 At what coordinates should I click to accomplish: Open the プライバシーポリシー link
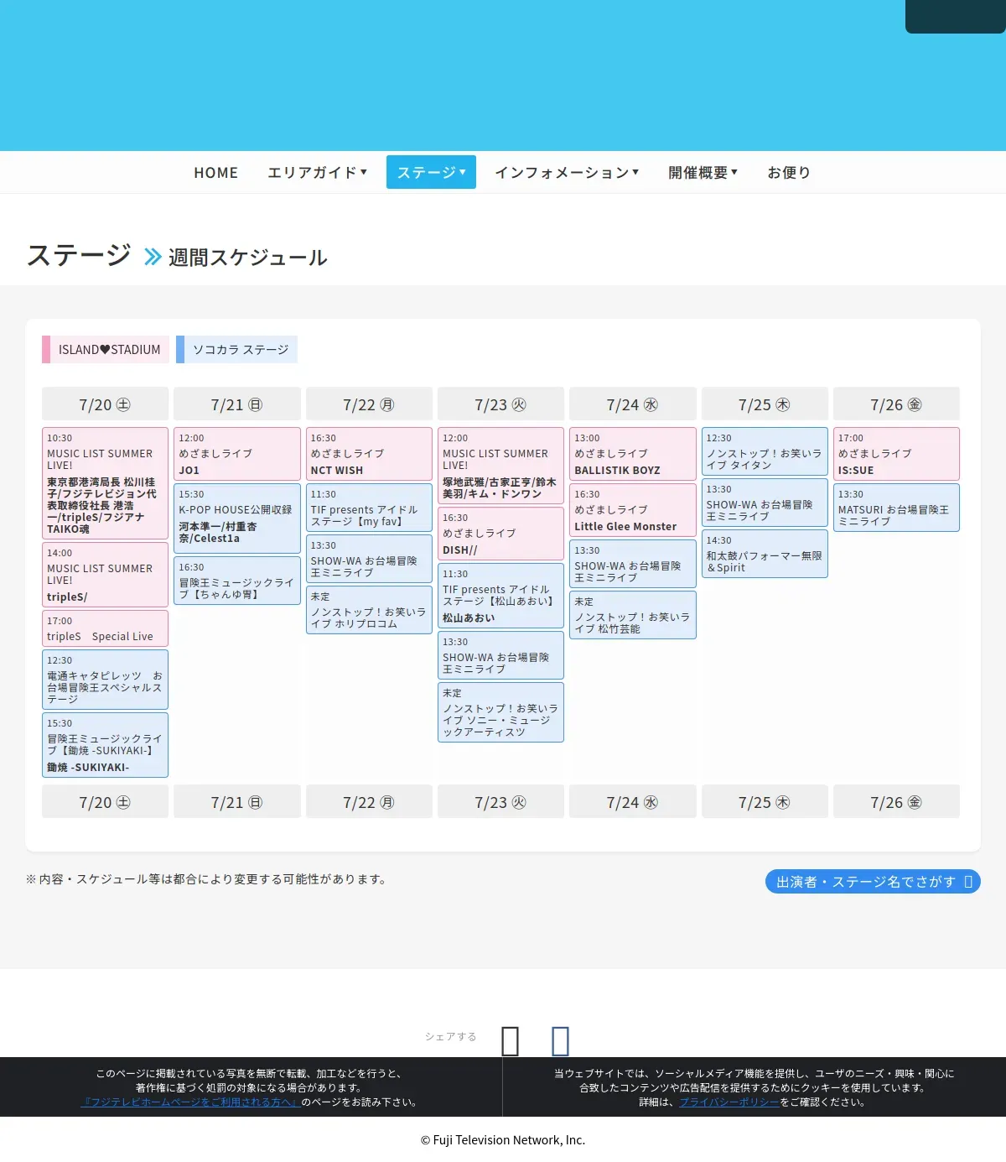(x=729, y=1102)
